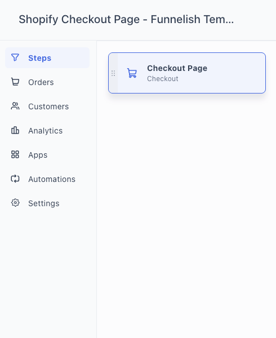
Task: Click the Steps funnel icon
Action: pyautogui.click(x=15, y=57)
